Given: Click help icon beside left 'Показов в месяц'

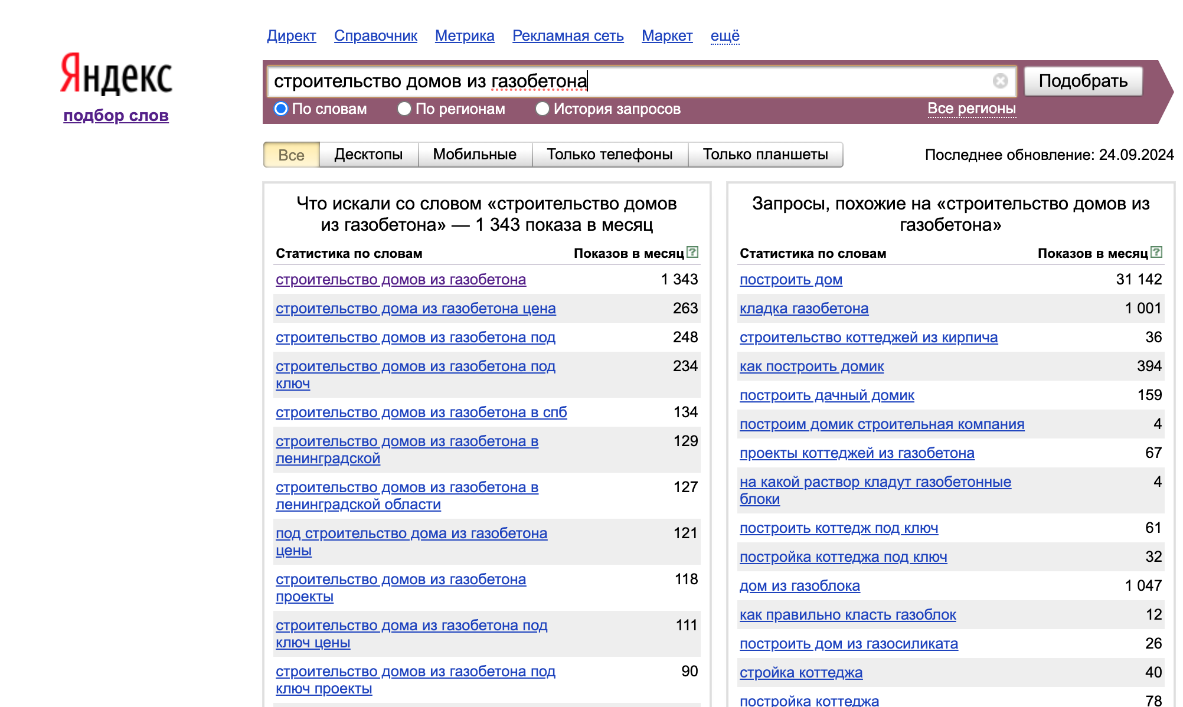Looking at the screenshot, I should click(x=693, y=253).
